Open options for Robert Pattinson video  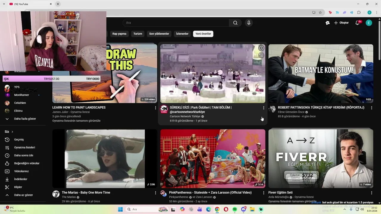[x=371, y=108]
